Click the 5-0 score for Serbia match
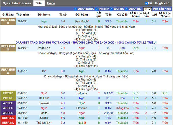This screenshot has width=173, height=125. pos(64,118)
